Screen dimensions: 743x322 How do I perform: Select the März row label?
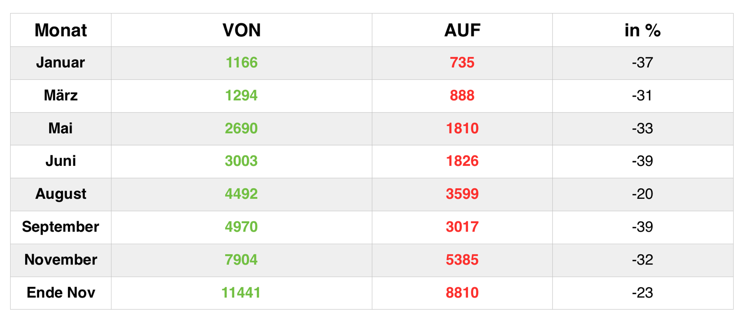61,95
